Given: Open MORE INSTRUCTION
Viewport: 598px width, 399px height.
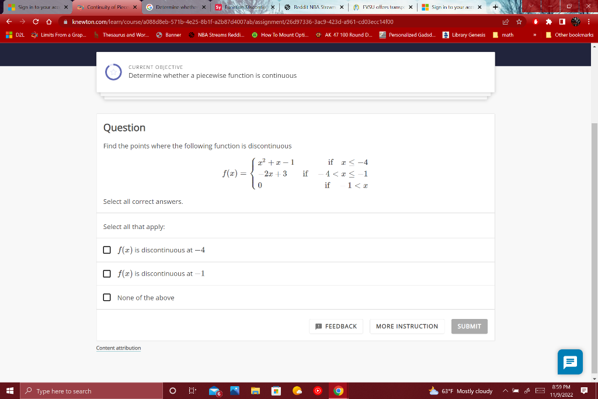Looking at the screenshot, I should coord(407,326).
